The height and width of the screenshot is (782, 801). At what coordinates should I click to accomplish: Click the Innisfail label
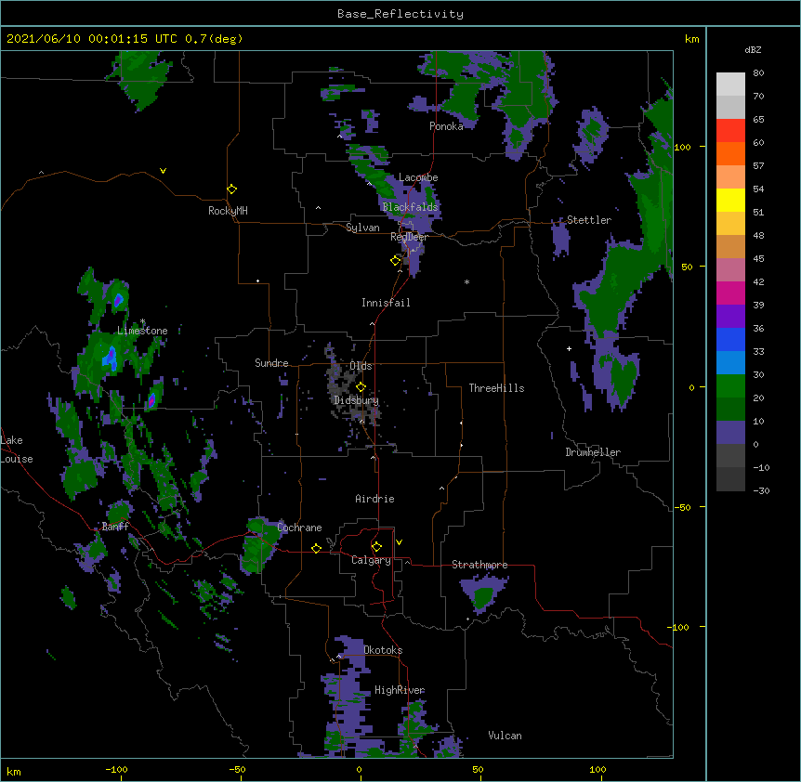pos(386,303)
